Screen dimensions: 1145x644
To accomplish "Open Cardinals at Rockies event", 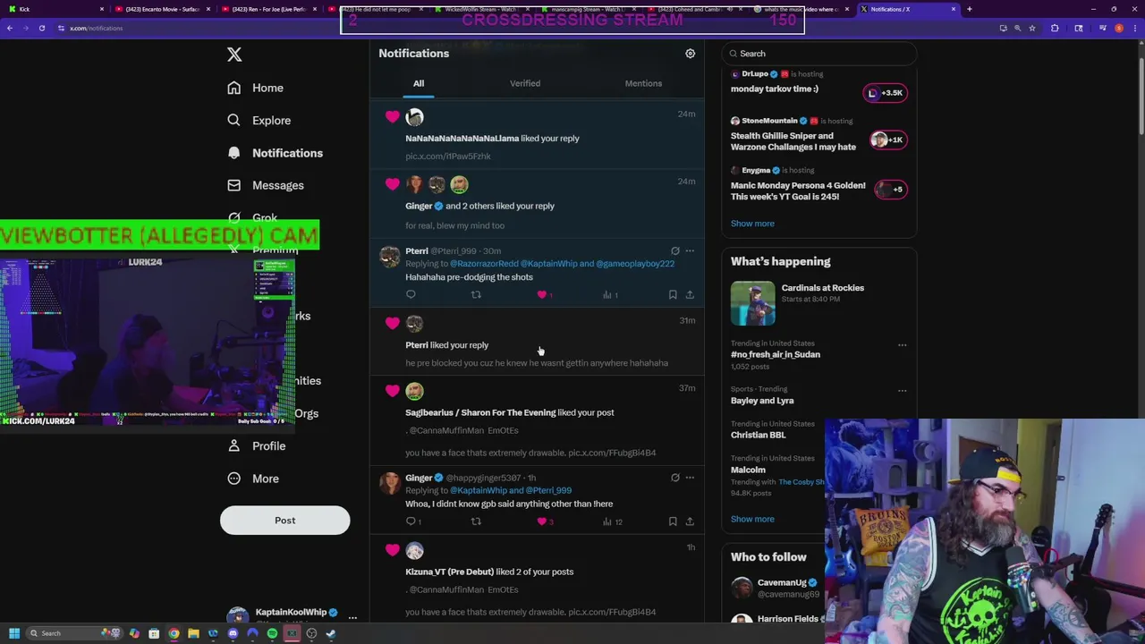I will point(823,288).
